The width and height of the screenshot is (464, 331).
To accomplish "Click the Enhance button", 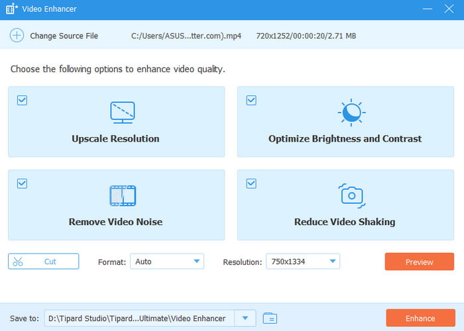I will tap(420, 318).
